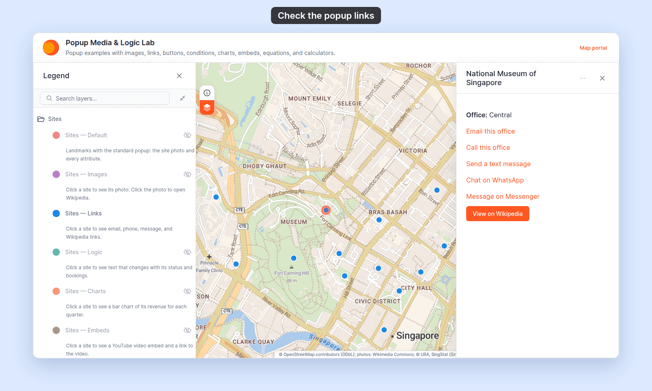Click the search magnifier icon
This screenshot has height=391, width=652.
49,98
